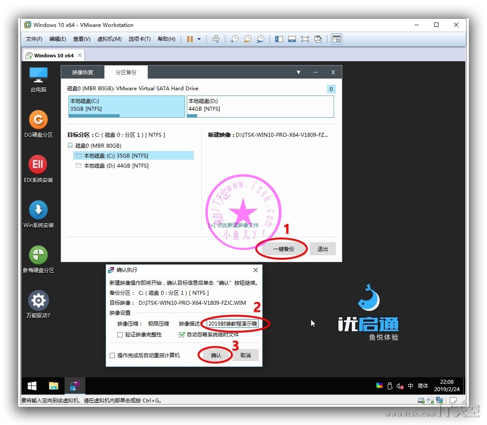Viewport: 487px width, 425px height.
Task: Click the USB device tray icon
Action: tap(390, 386)
